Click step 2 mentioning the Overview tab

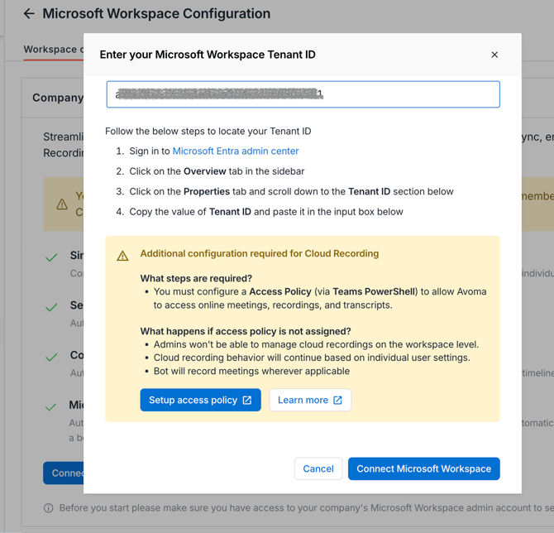point(217,171)
